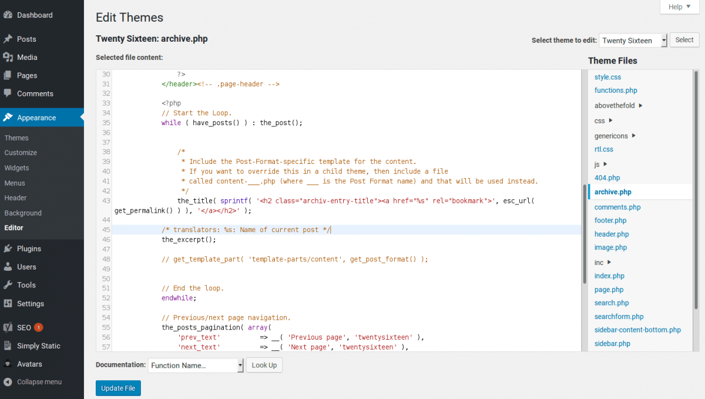The width and height of the screenshot is (705, 399).
Task: Open index.php theme file
Action: pyautogui.click(x=609, y=276)
